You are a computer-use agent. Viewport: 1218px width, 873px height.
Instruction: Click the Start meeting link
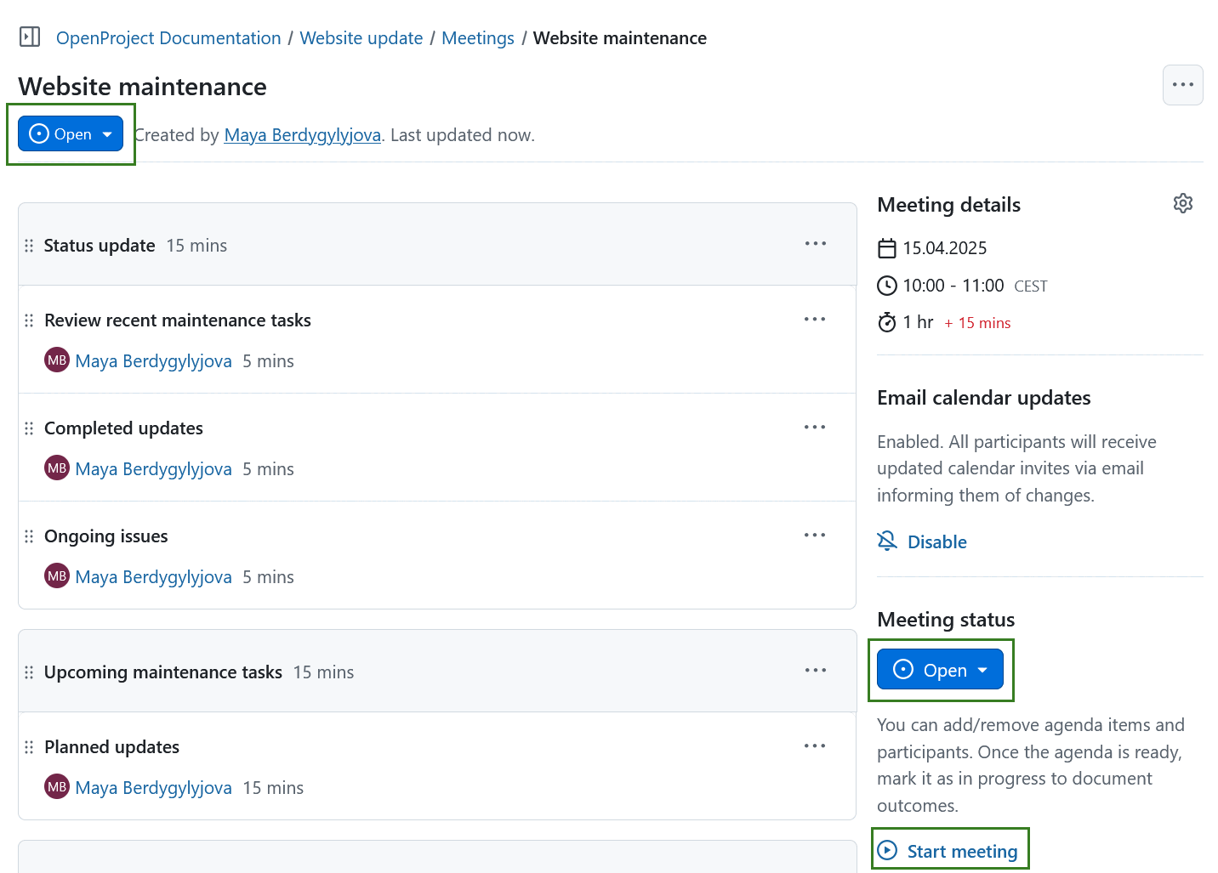[x=962, y=851]
